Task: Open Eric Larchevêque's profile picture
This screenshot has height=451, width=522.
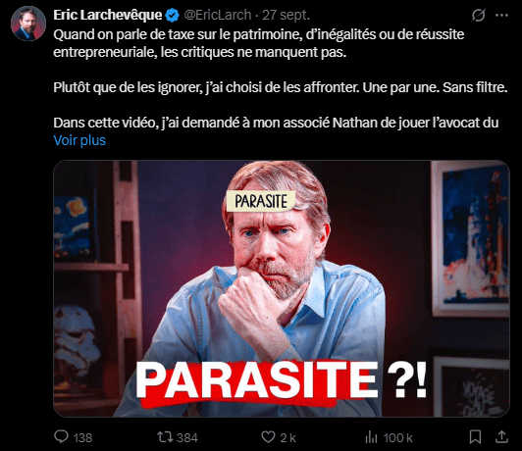Action: (x=27, y=24)
